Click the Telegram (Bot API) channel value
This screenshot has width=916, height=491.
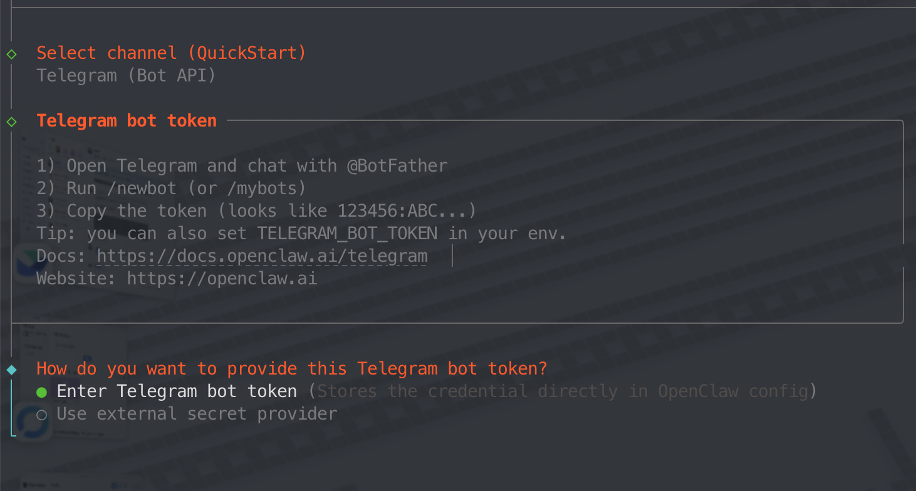pos(126,76)
